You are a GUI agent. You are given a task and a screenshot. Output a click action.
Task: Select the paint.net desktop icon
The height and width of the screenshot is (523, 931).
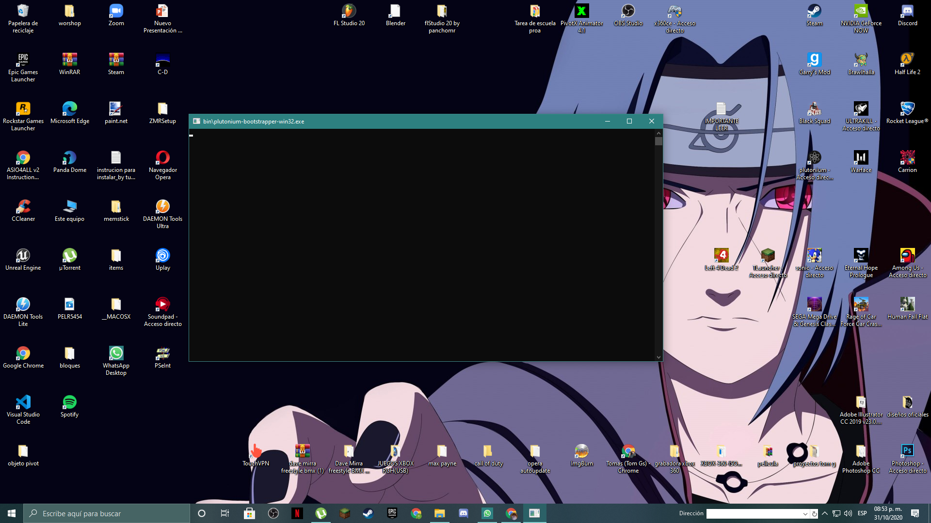(116, 112)
